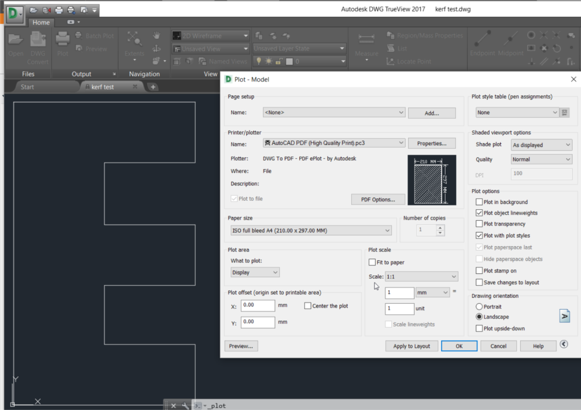Enable Plot stamp on checkbox
581x410 pixels.
(479, 270)
